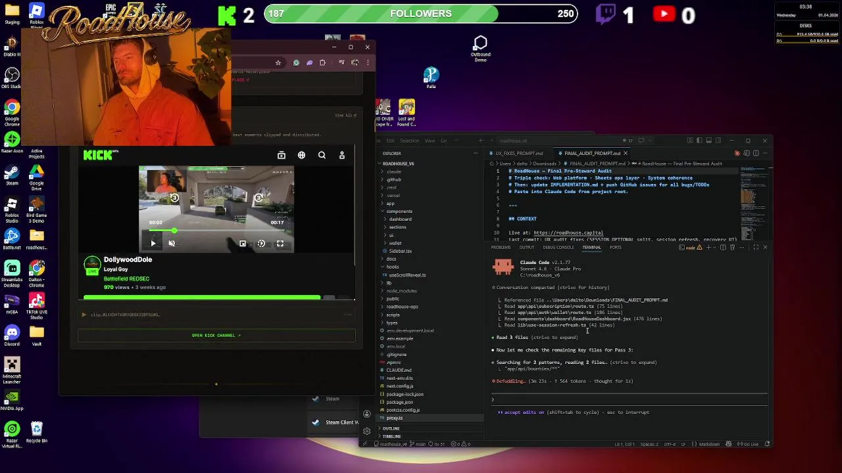Open the Chrome three-dot menu

(368, 62)
